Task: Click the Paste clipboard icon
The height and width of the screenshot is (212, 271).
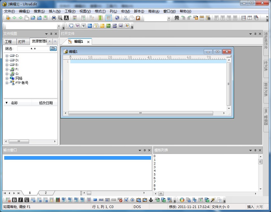Action: click(x=138, y=18)
